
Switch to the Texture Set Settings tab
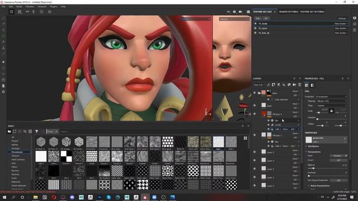coord(312,12)
